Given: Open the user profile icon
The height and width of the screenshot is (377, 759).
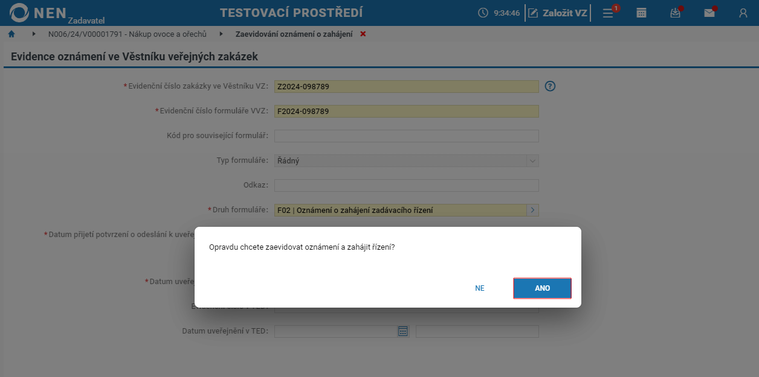Looking at the screenshot, I should click(x=743, y=13).
